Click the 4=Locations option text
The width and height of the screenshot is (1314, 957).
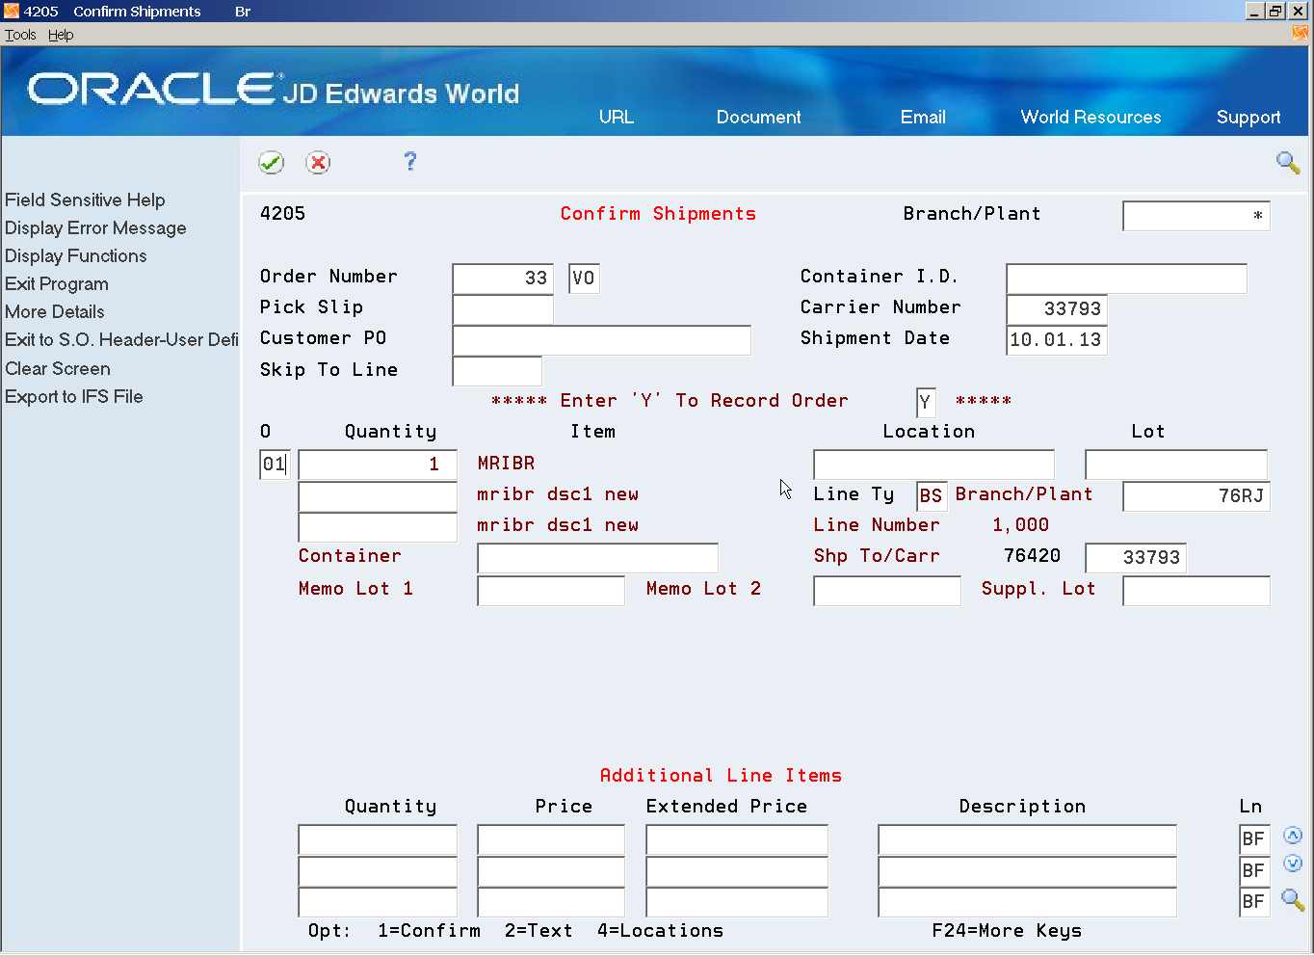tap(660, 931)
